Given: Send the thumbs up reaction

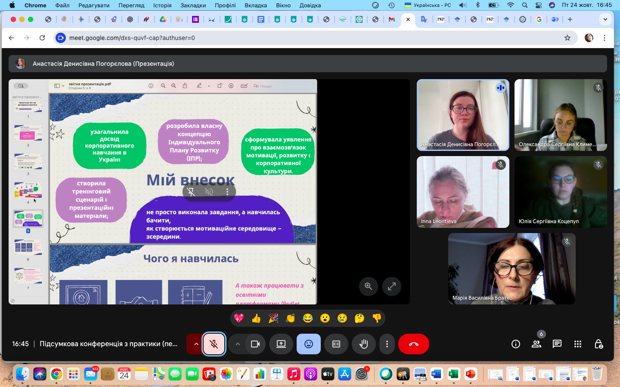Looking at the screenshot, I should click(256, 318).
